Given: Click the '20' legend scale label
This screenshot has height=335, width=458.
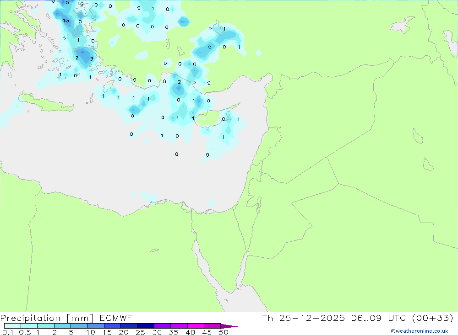Looking at the screenshot, I should pos(124,332).
